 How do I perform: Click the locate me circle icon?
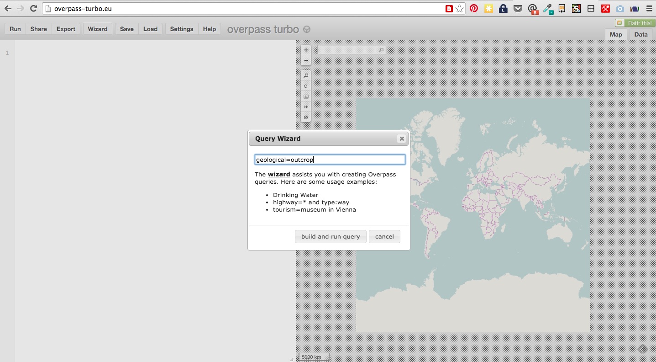pos(306,86)
